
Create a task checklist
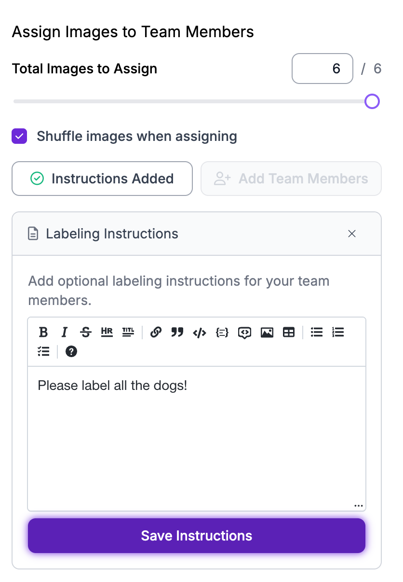coord(43,351)
